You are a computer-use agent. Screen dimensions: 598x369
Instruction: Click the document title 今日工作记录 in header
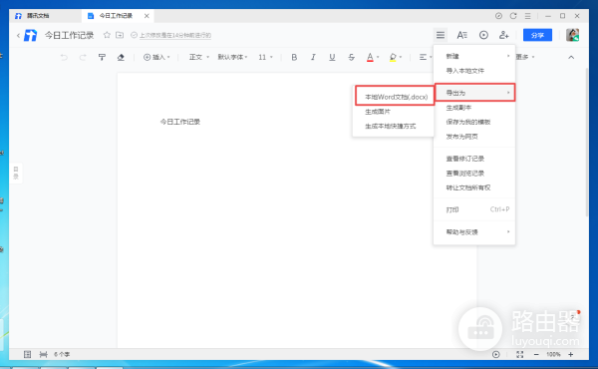tap(70, 35)
